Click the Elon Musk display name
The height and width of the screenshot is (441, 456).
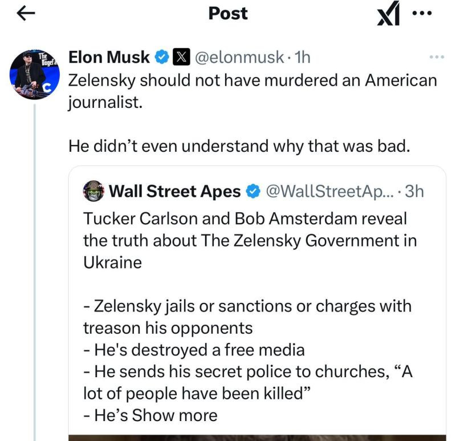[x=109, y=57]
